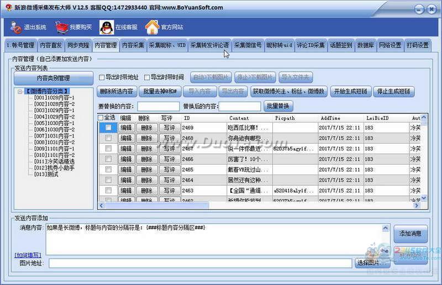Open the 打码设置 tab

point(418,45)
